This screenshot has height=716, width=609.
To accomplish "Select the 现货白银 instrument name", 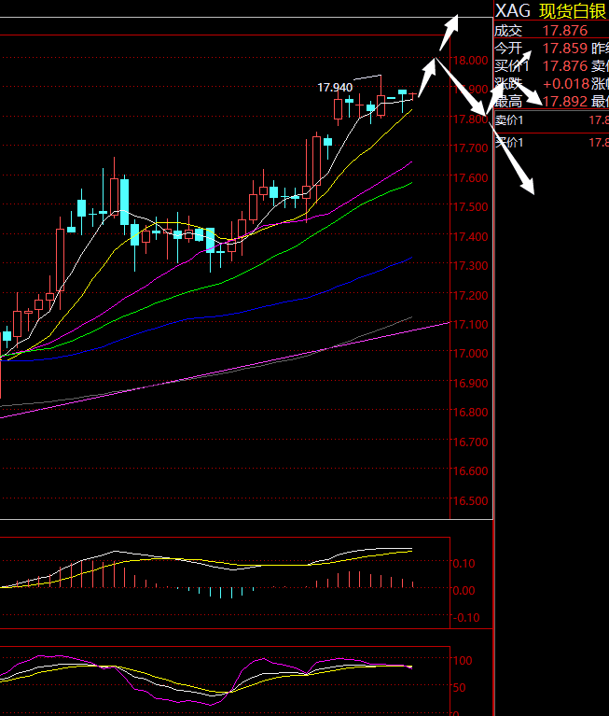I will [573, 11].
